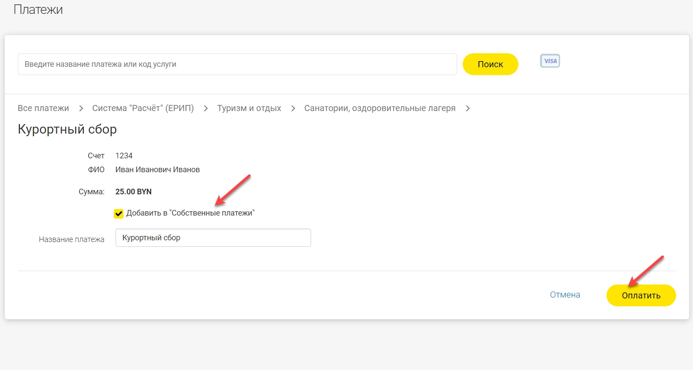Viewport: 693px width, 370px height.
Task: Click the VISA card icon
Action: coord(550,61)
